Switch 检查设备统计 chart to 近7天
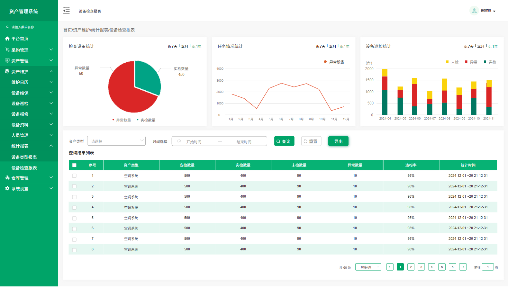 [x=172, y=47]
